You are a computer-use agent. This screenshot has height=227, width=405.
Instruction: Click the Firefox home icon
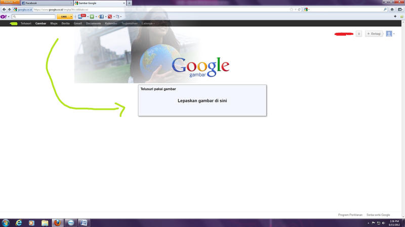click(x=392, y=10)
